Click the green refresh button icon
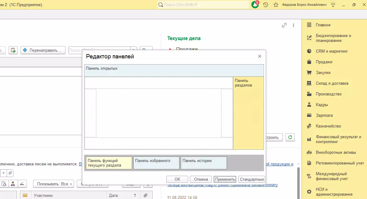The image size is (367, 199). (290, 137)
